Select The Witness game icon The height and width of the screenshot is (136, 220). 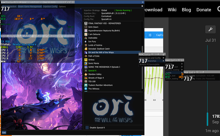point(86,89)
